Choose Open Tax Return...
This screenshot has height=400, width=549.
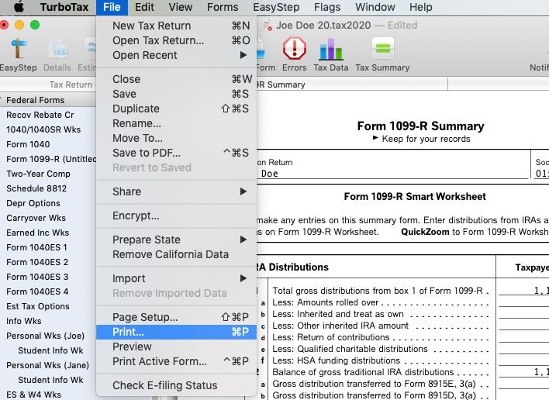177,40
